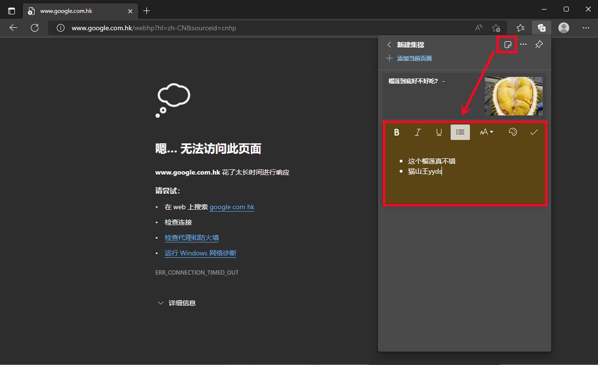Toggle bold formatting for the note
598x365 pixels.
click(397, 132)
